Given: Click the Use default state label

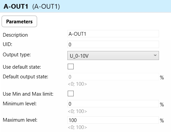Looking at the screenshot, I should [x=22, y=67].
